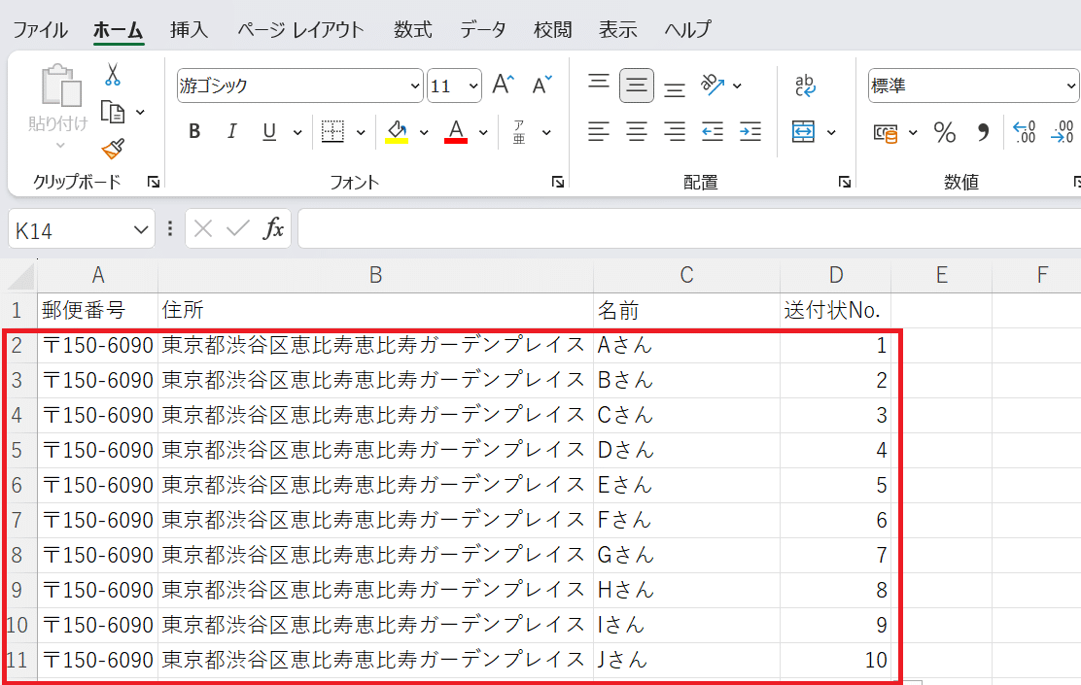This screenshot has width=1081, height=685.
Task: Click inside the formula bar input
Action: point(689,228)
